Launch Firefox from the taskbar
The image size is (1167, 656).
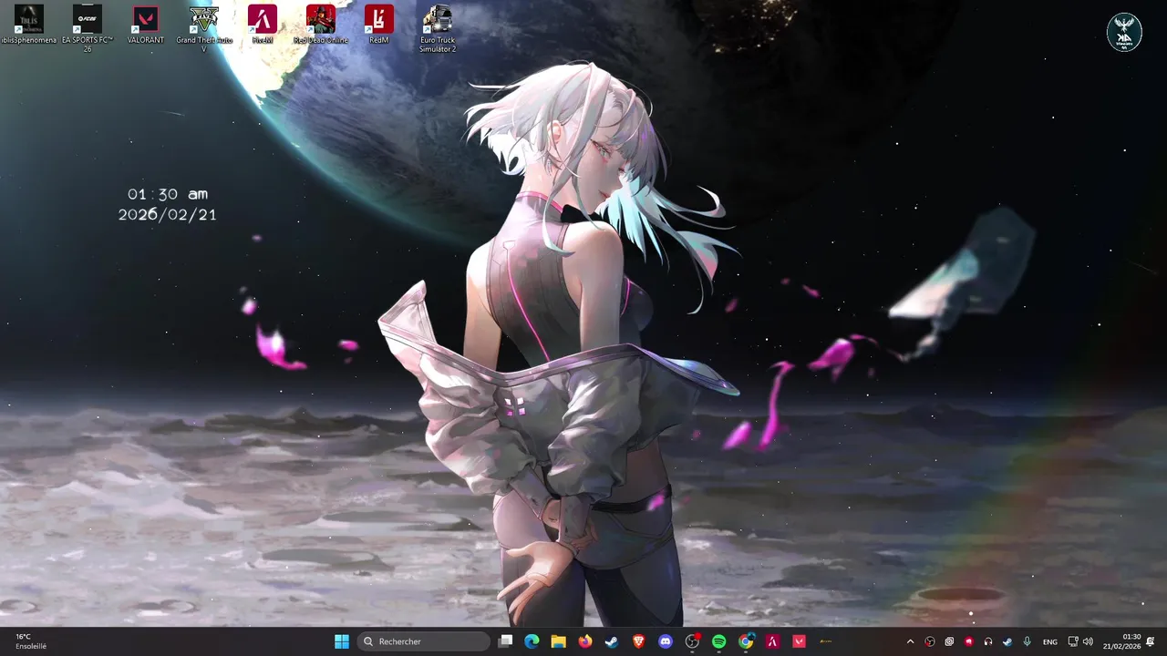[585, 641]
